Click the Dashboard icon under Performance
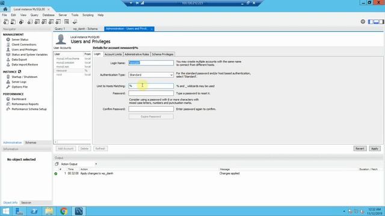Viewport: 385px width, 216px height. coord(8,99)
